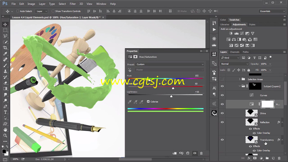Image resolution: width=288 pixels, height=162 pixels.
Task: Uncheck the Colorize checkbox
Action: point(148,102)
